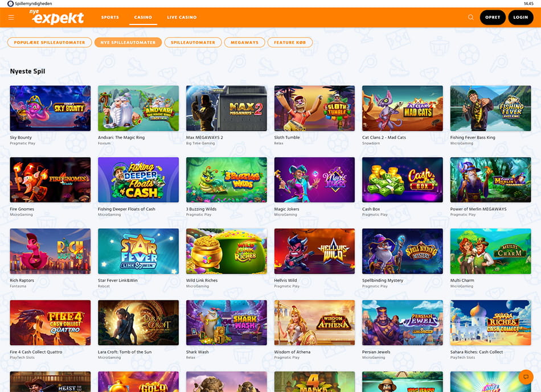
Task: Click the nye expekt logo
Action: [57, 18]
